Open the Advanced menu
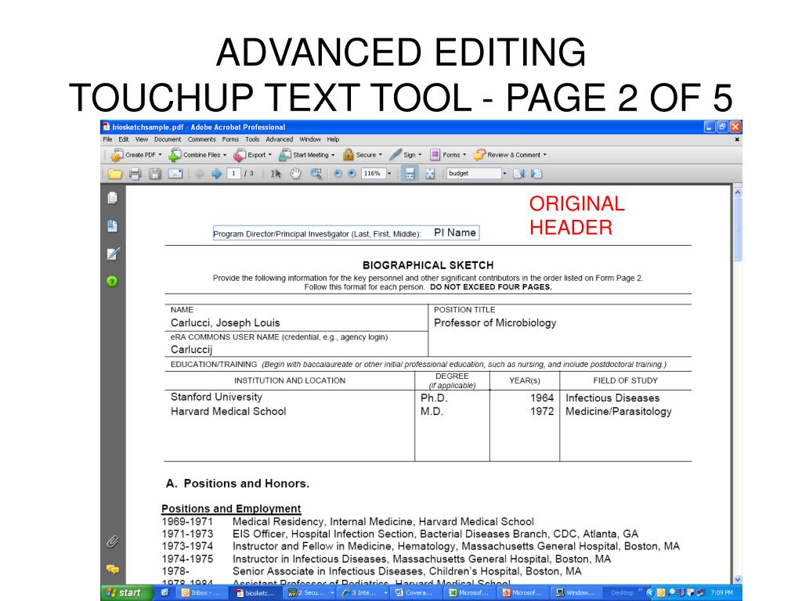802x601 pixels. 280,139
